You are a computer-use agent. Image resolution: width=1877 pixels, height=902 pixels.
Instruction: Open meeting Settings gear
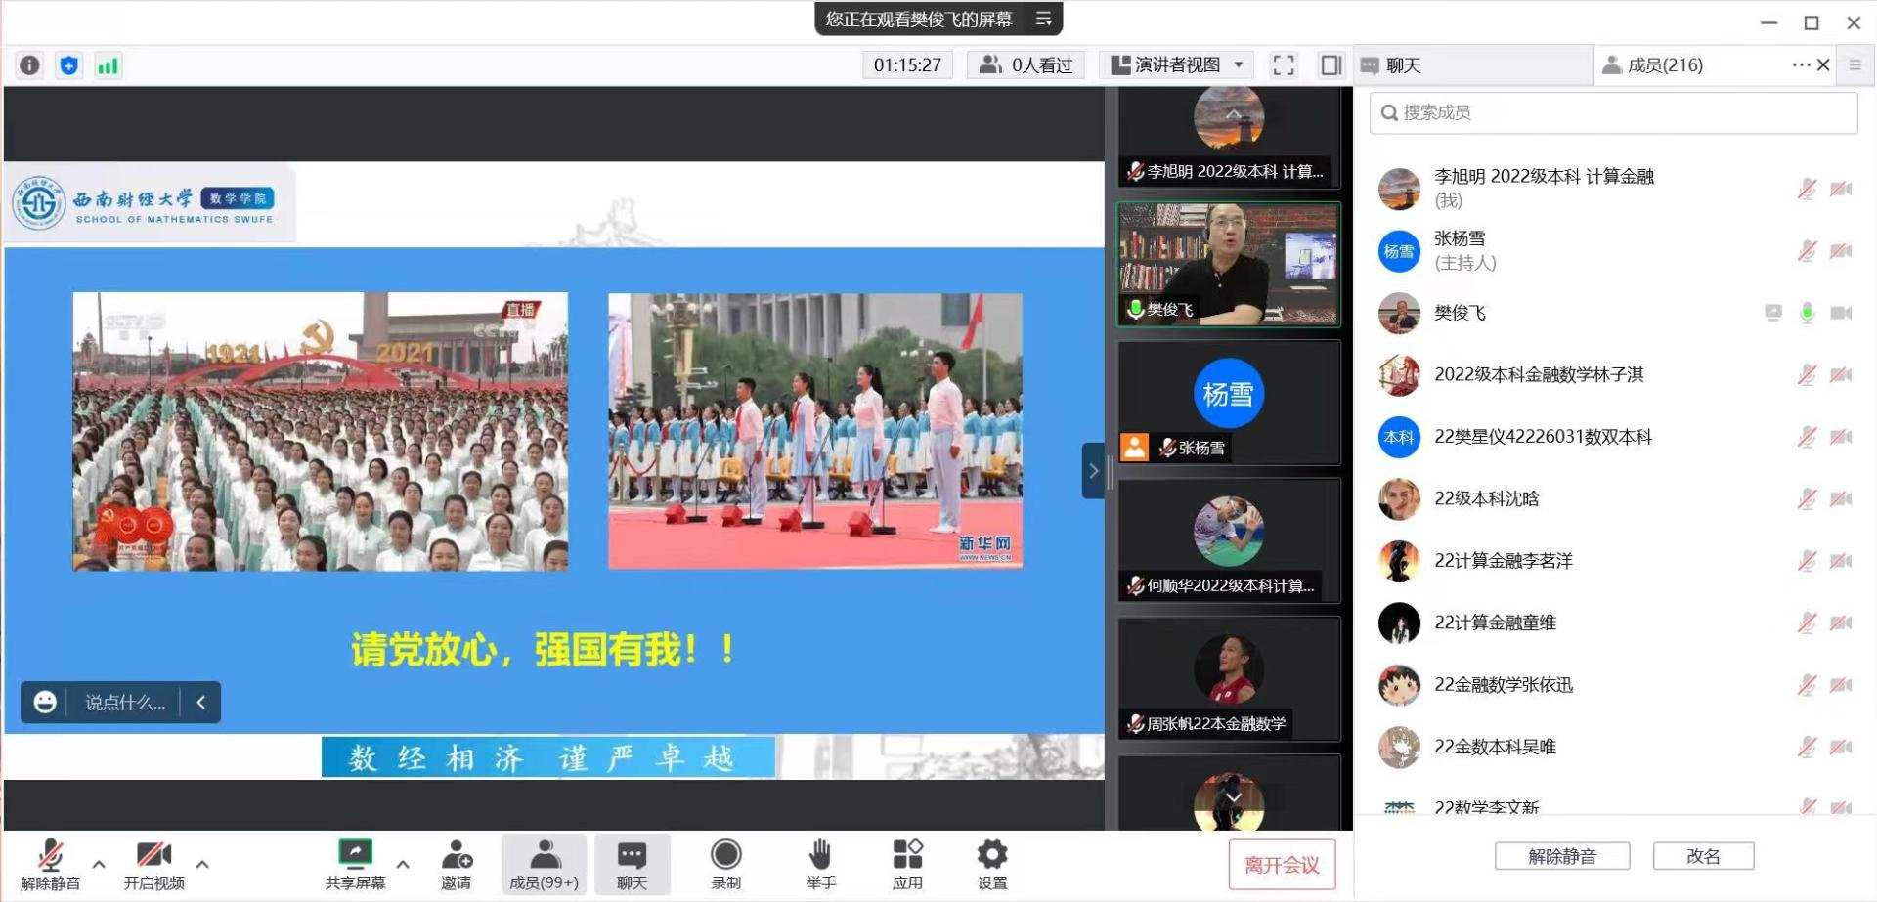[x=991, y=864]
